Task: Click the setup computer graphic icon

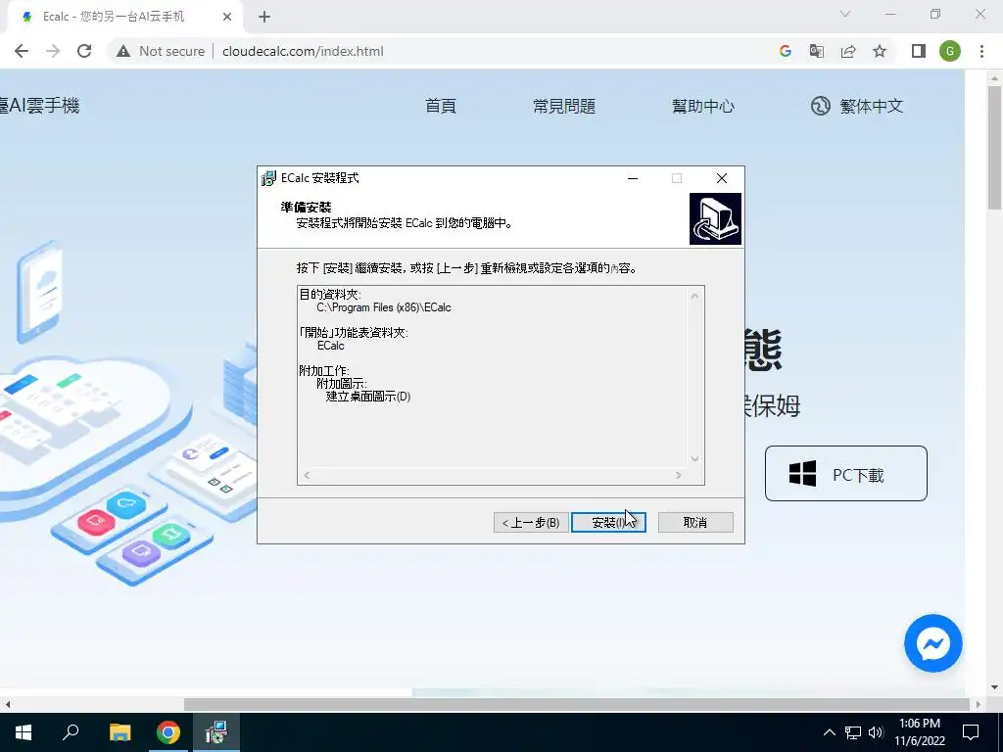Action: 715,218
